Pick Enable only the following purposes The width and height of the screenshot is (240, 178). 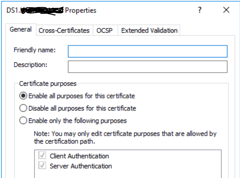[23, 121]
